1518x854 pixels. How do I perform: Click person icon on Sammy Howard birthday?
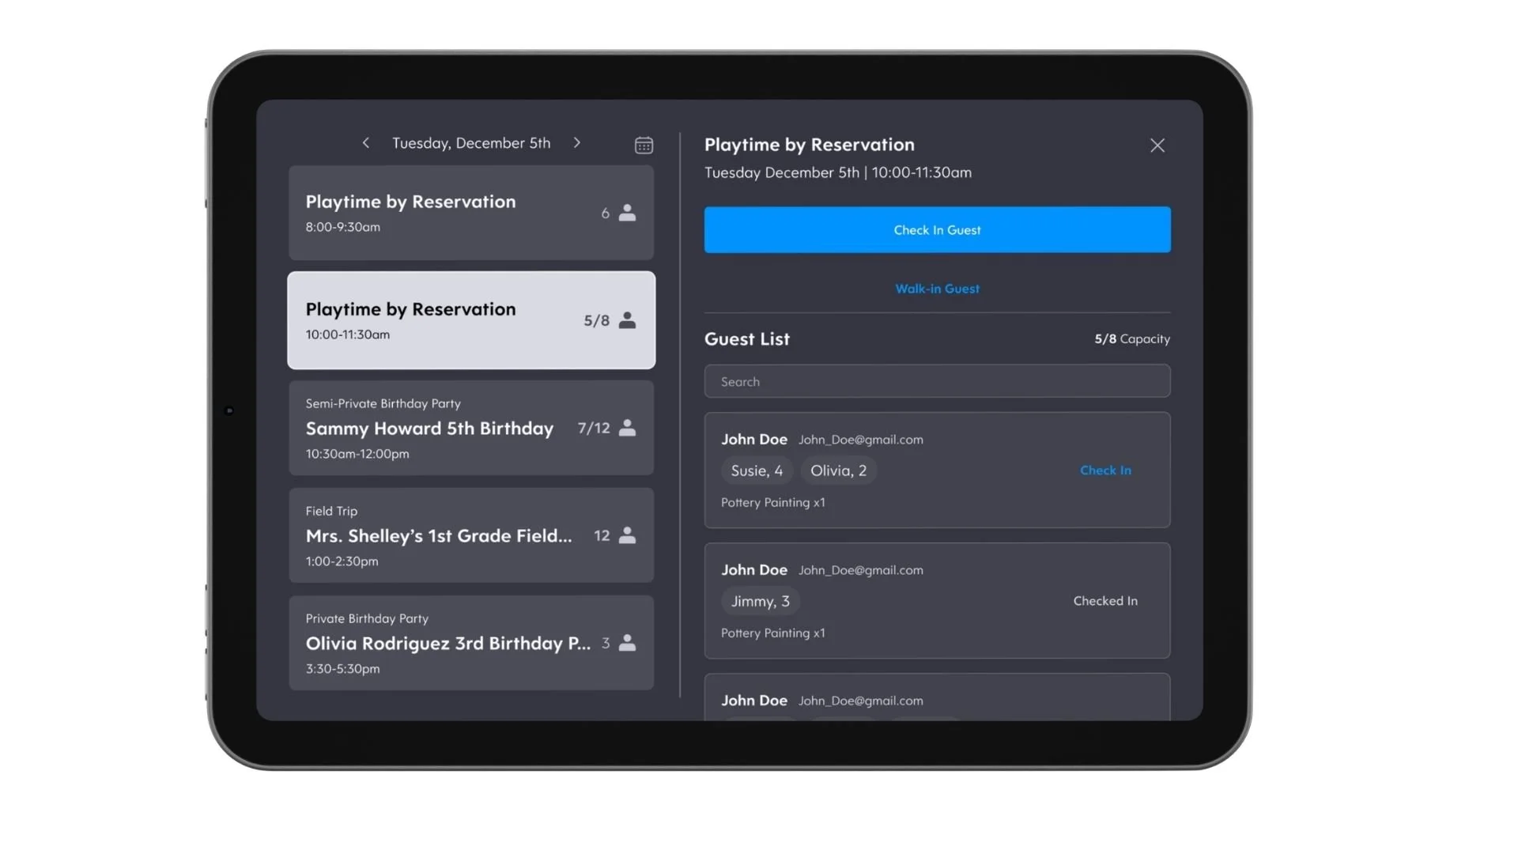627,428
